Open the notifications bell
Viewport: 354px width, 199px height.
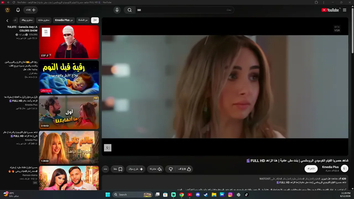pos(18,10)
